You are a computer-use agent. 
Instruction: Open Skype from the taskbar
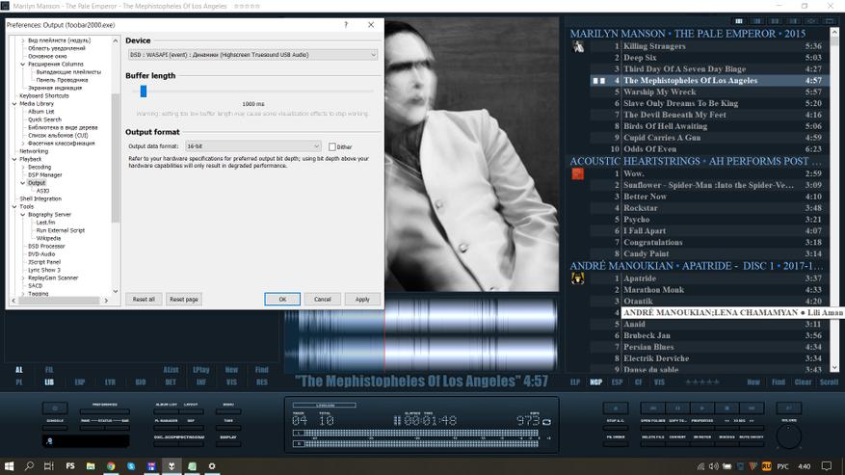pos(131,465)
